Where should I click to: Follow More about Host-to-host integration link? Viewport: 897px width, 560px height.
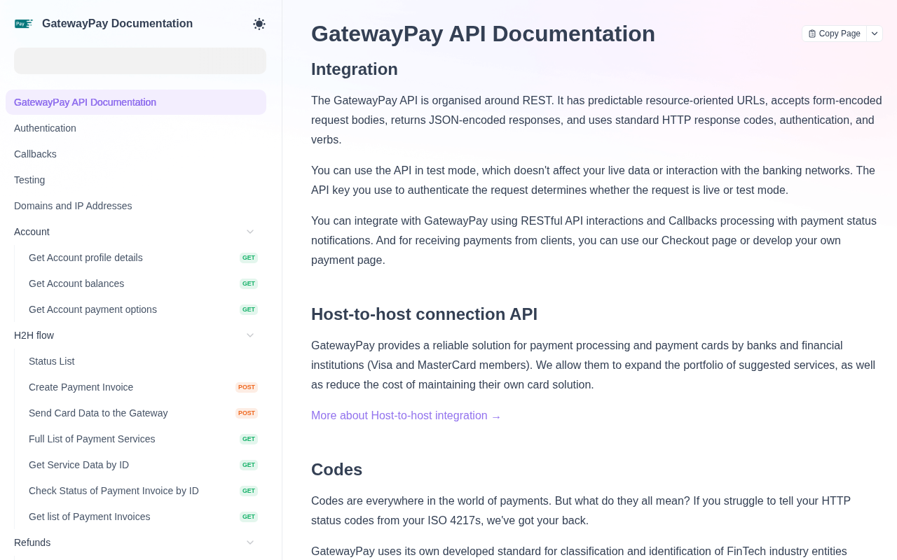(x=406, y=416)
